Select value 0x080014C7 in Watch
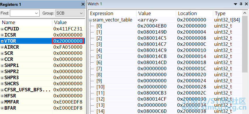This screenshot has height=114, width=249. click(152, 44)
